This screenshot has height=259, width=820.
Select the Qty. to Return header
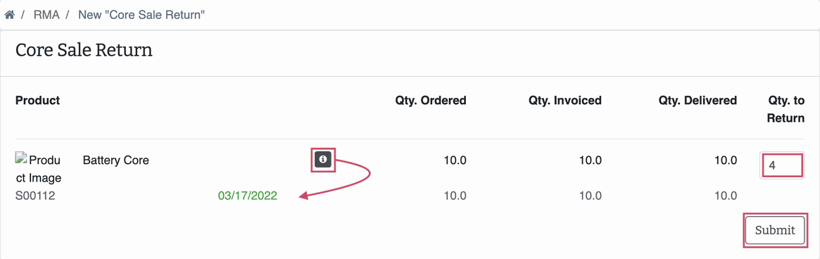pos(786,109)
